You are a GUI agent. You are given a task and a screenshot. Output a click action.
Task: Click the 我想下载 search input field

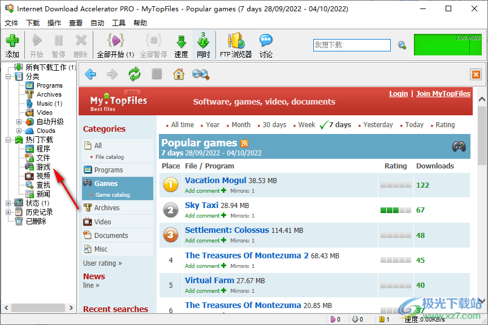pyautogui.click(x=352, y=45)
